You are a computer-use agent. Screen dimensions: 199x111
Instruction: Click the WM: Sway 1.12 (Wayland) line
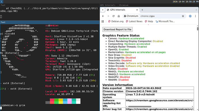(x=62, y=56)
